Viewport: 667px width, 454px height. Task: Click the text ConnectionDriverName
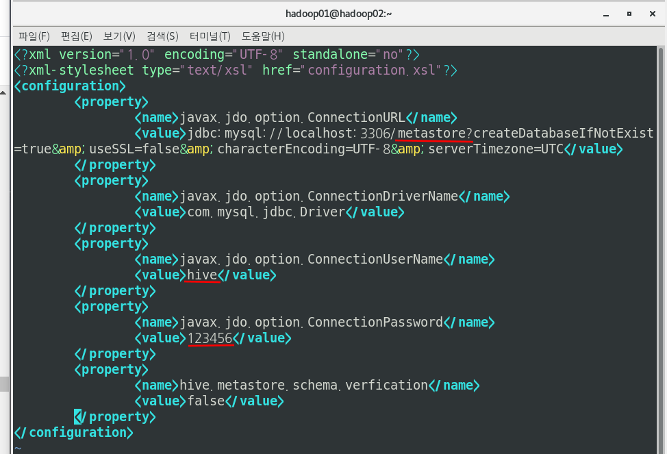383,196
